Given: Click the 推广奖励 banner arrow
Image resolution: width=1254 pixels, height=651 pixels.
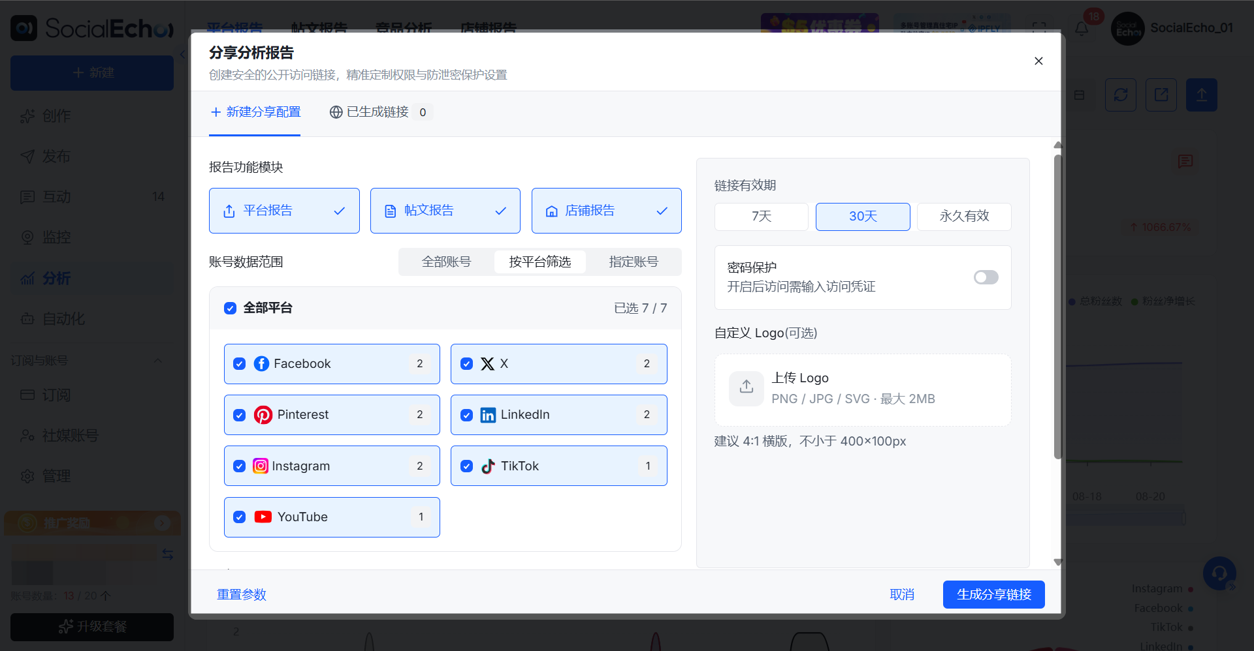Looking at the screenshot, I should 163,523.
